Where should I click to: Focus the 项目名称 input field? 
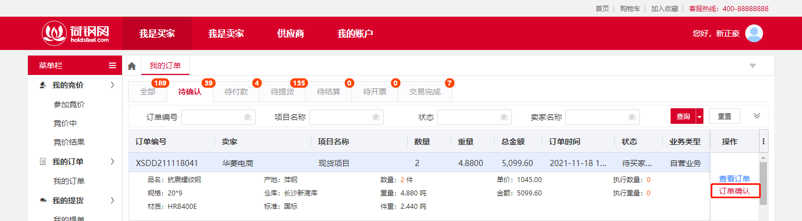tap(346, 117)
